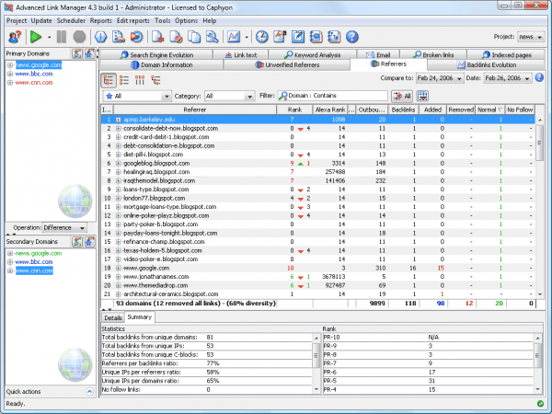
Task: Click the round Stop icon in the toolbar
Action: point(79,37)
